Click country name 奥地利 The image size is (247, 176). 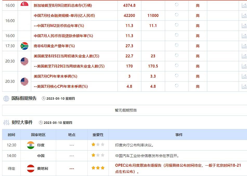[43, 168]
